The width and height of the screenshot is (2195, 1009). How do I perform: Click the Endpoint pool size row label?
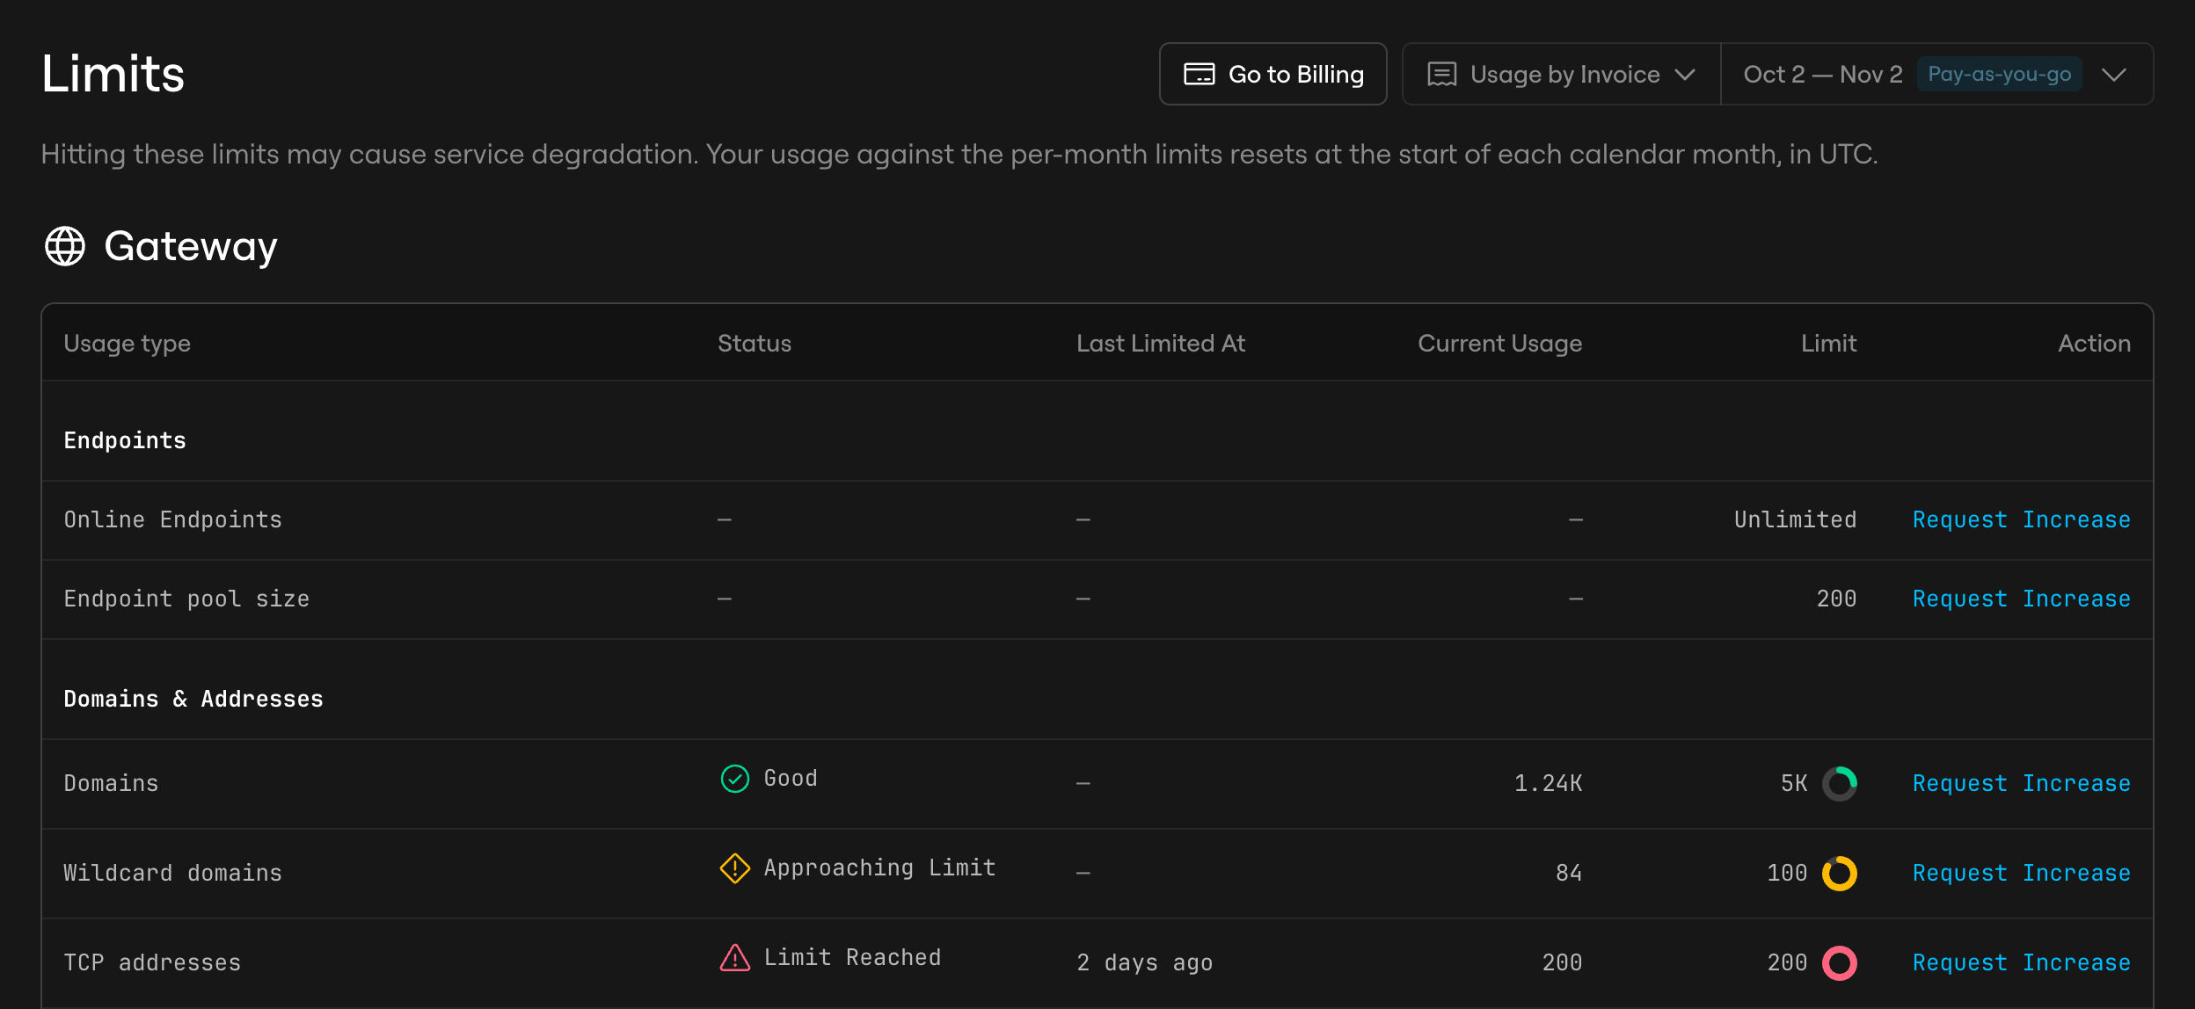point(186,599)
